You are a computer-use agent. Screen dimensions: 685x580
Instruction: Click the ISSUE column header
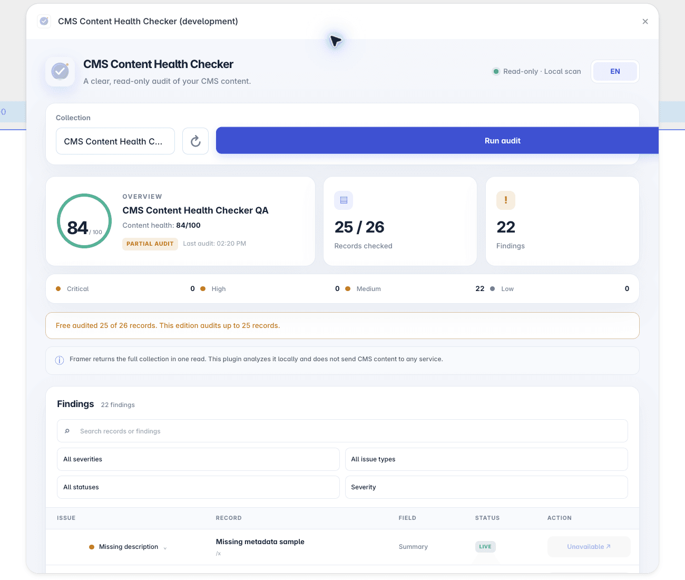[66, 518]
